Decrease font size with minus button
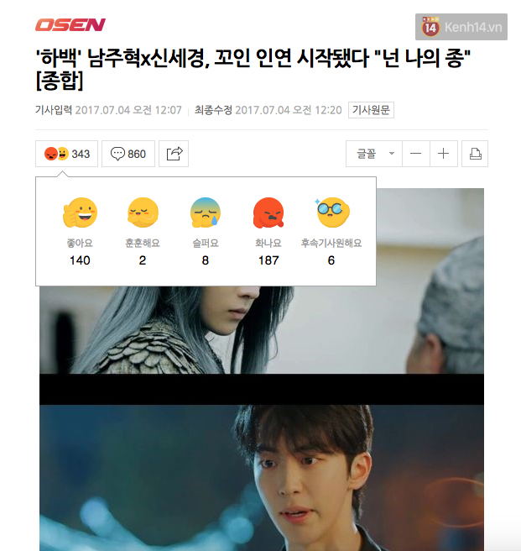This screenshot has width=521, height=551. pos(416,154)
